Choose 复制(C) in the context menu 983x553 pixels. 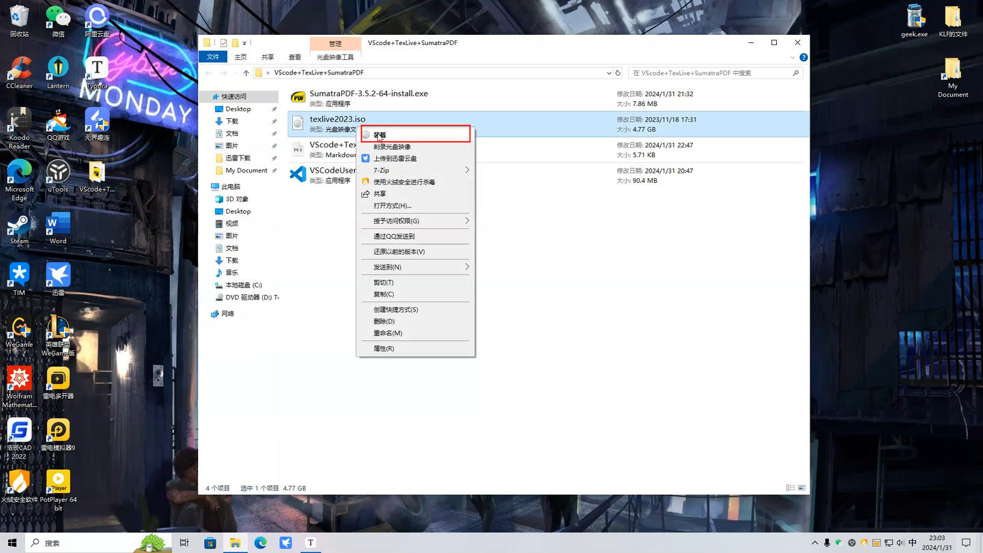coord(416,294)
